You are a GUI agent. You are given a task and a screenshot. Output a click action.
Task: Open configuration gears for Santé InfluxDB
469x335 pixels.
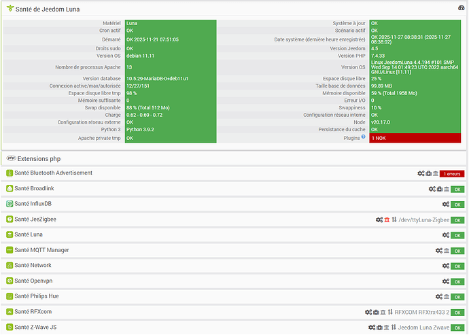(446, 205)
